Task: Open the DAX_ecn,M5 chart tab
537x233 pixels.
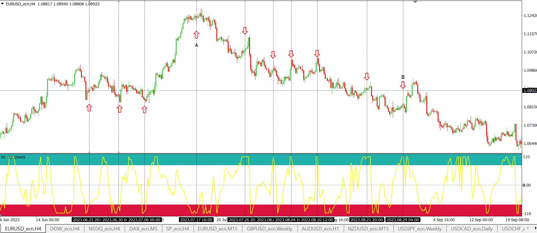Action: (143, 229)
